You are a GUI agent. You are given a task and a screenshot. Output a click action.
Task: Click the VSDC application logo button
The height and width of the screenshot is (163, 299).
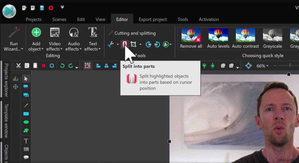click(x=9, y=11)
